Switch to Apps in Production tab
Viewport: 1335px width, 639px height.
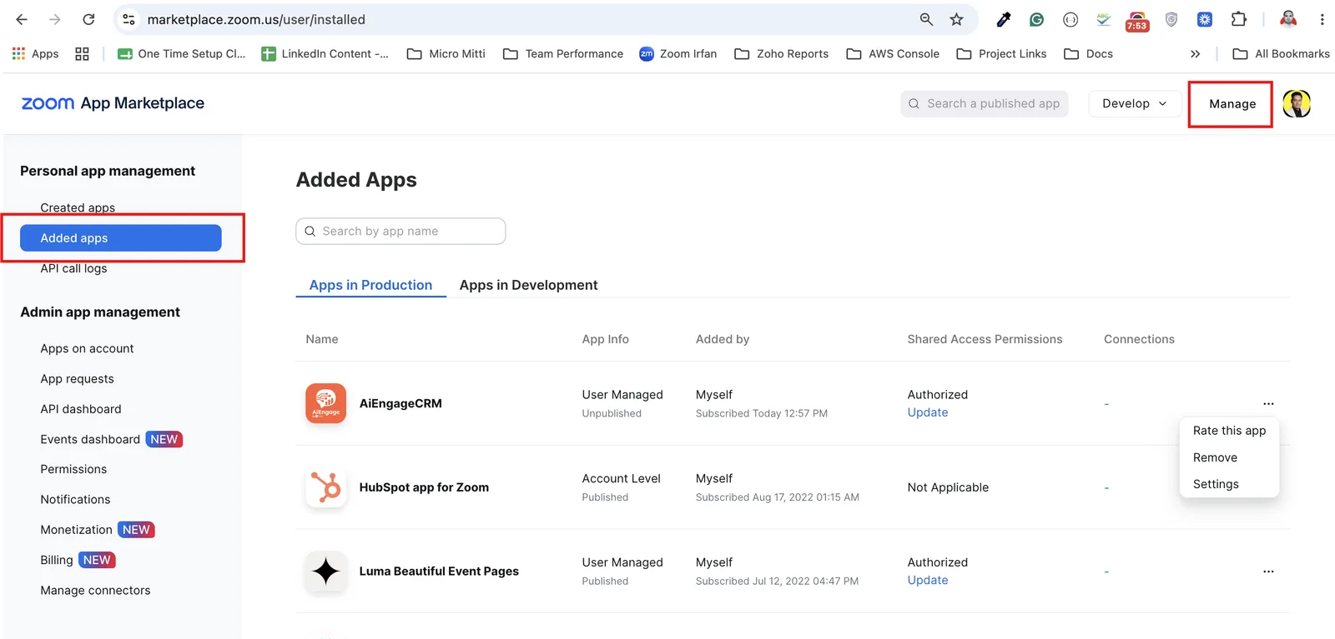tap(370, 285)
